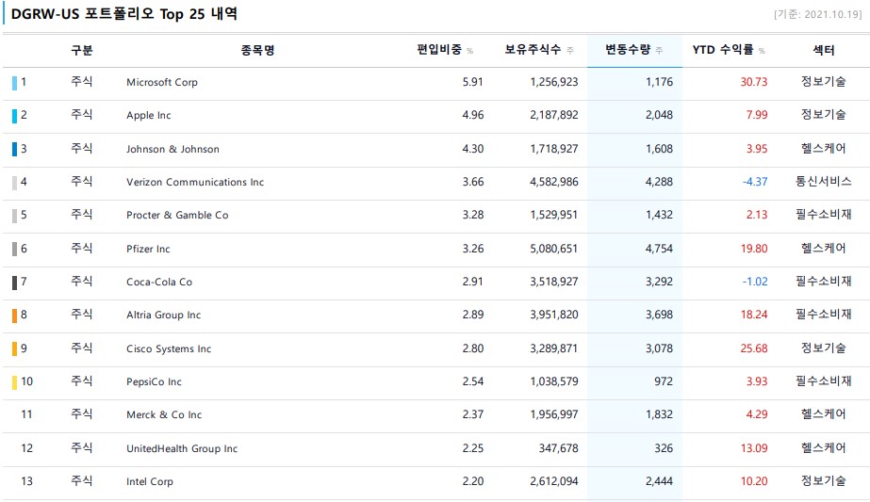Screen dimensions: 870x502
Task: Select Pfizer's share count 5,080,651
Action: point(553,249)
